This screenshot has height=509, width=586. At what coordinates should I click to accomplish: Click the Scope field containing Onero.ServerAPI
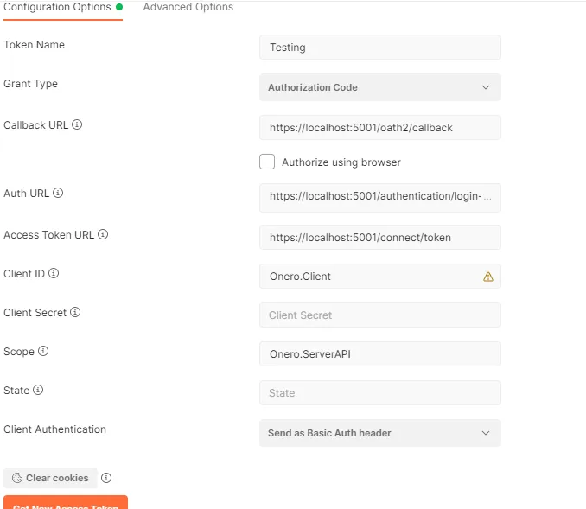(379, 354)
